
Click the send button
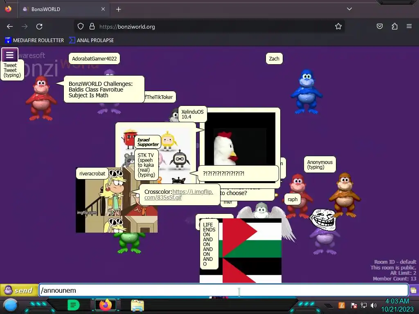19,290
